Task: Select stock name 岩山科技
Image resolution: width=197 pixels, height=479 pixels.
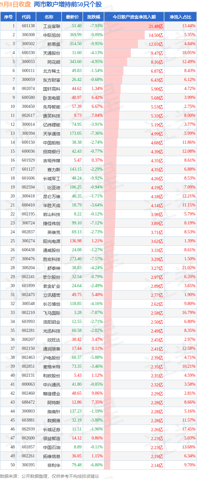Action: tap(52, 214)
